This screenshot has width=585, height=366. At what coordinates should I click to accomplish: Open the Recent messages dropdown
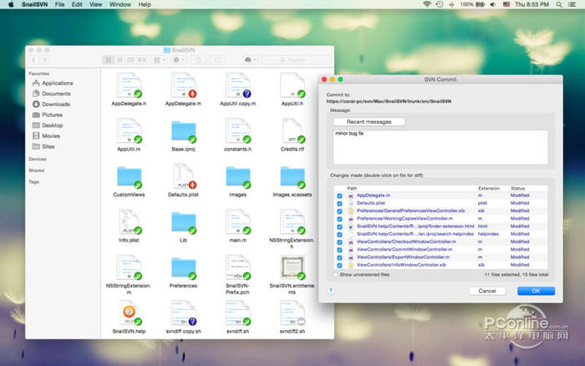(369, 122)
